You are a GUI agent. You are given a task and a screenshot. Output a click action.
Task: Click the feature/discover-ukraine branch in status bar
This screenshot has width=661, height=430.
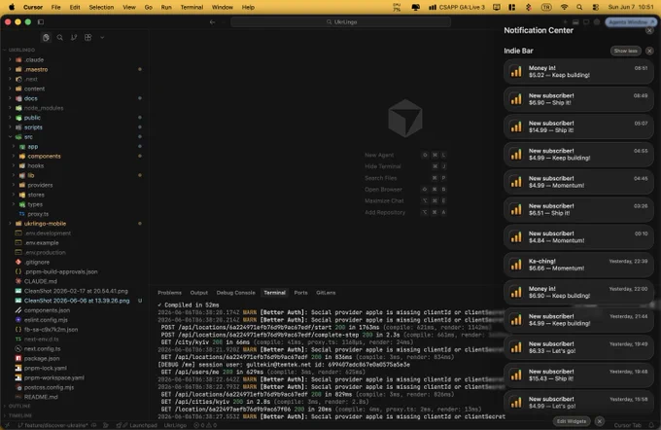tap(52, 425)
